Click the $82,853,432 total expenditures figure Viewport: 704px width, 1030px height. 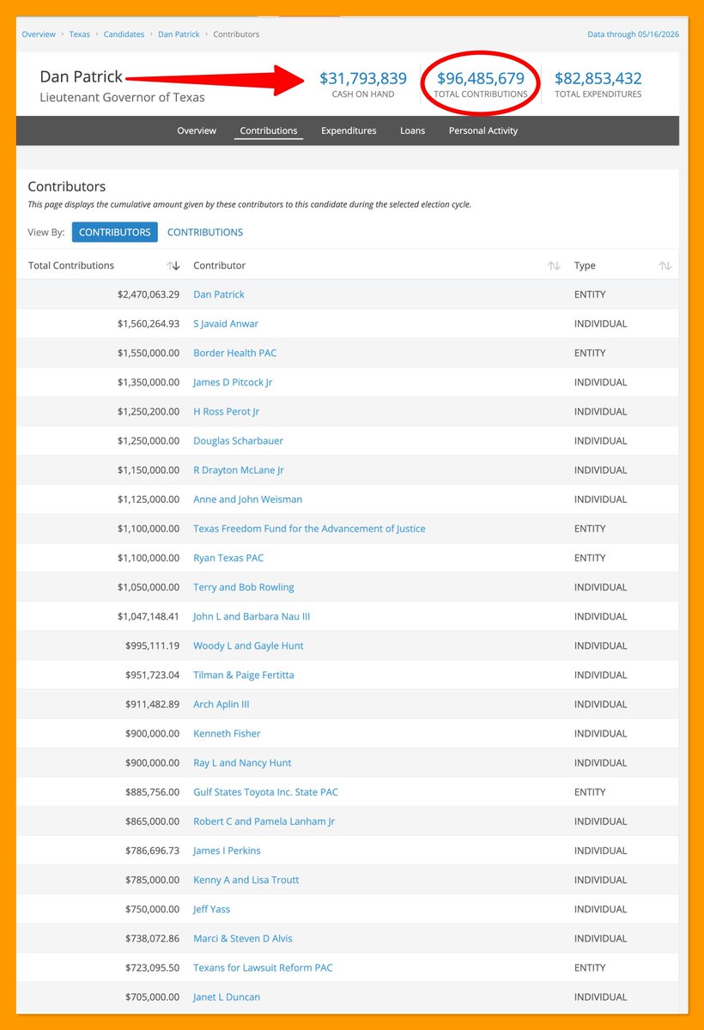click(598, 79)
